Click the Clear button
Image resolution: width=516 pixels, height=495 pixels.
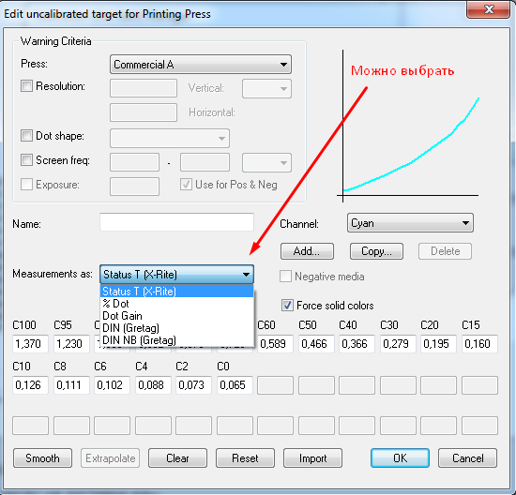pyautogui.click(x=177, y=457)
